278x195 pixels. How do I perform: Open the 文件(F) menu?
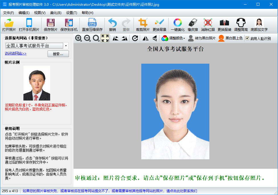[x=9, y=13]
